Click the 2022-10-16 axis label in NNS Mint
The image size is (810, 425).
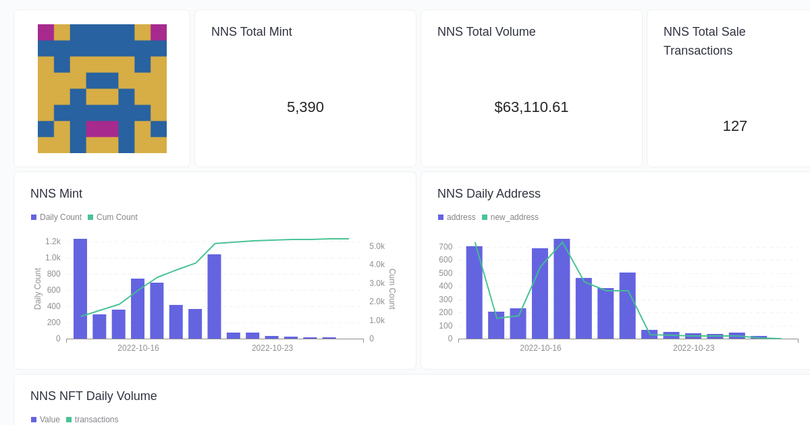coord(138,348)
